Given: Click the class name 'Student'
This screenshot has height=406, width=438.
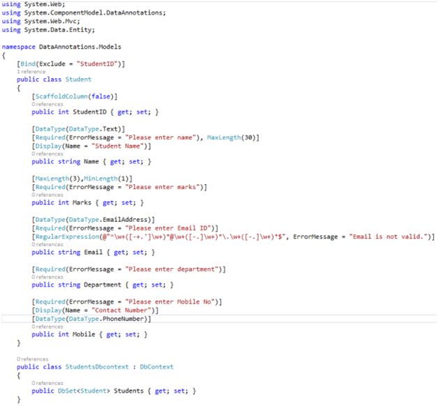Looking at the screenshot, I should pos(78,80).
